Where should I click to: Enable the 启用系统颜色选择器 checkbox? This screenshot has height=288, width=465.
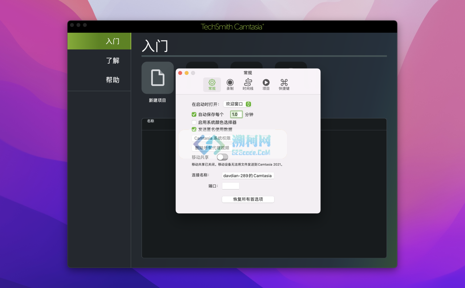click(x=194, y=122)
